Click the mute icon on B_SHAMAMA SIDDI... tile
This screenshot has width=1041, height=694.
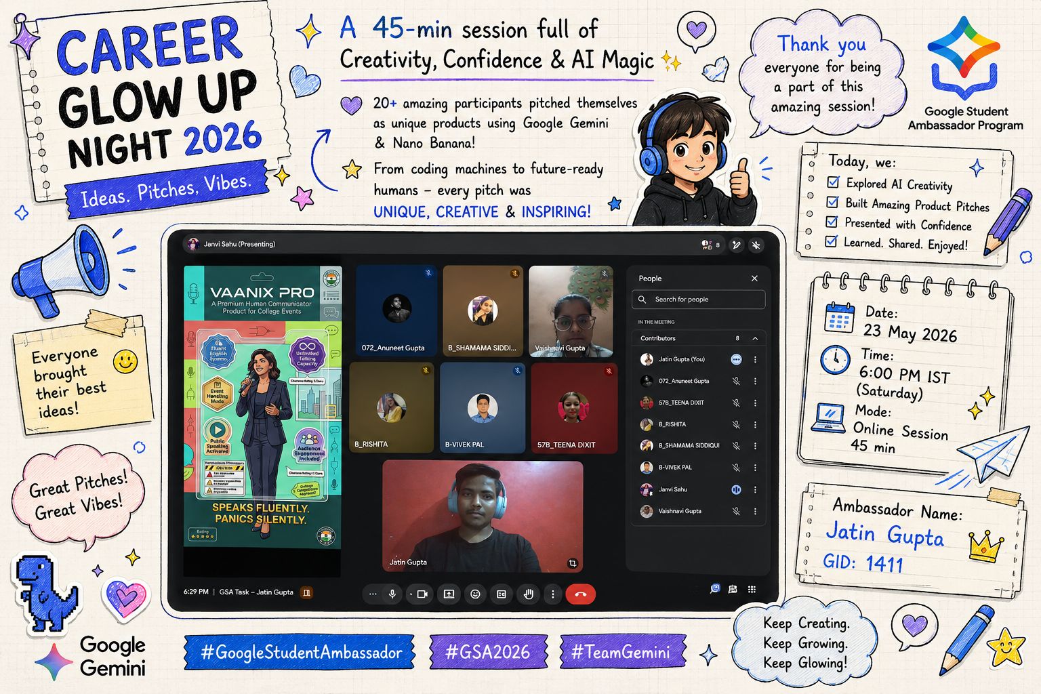coord(514,273)
